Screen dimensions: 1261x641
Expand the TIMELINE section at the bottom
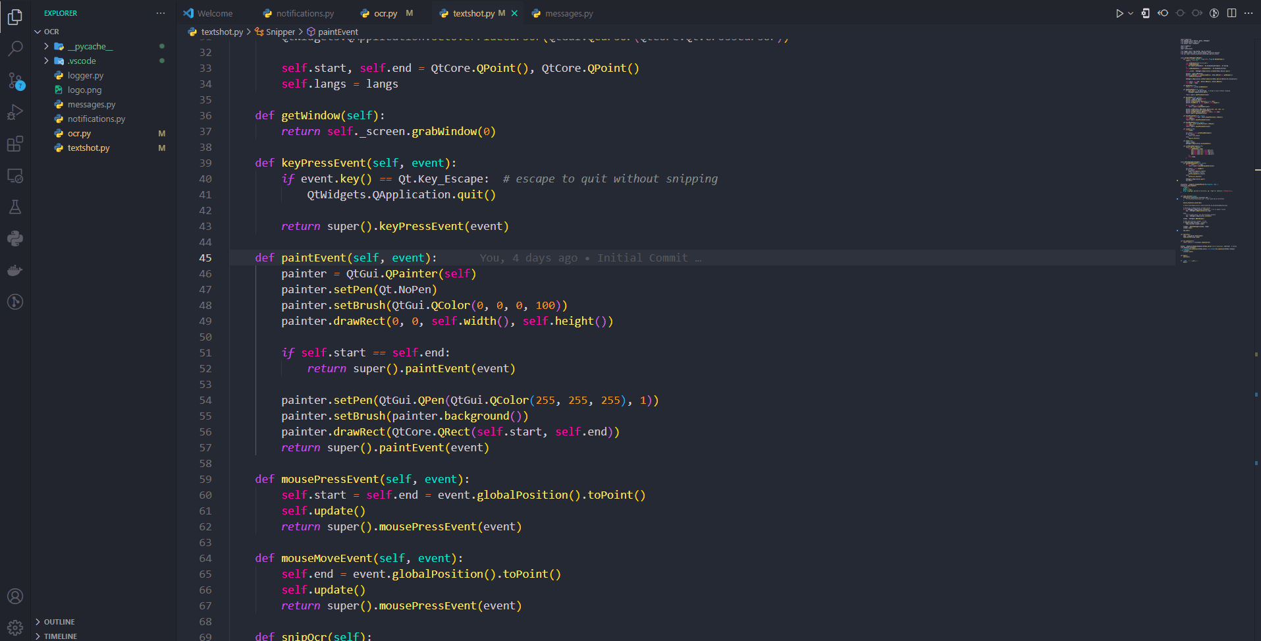[61, 636]
